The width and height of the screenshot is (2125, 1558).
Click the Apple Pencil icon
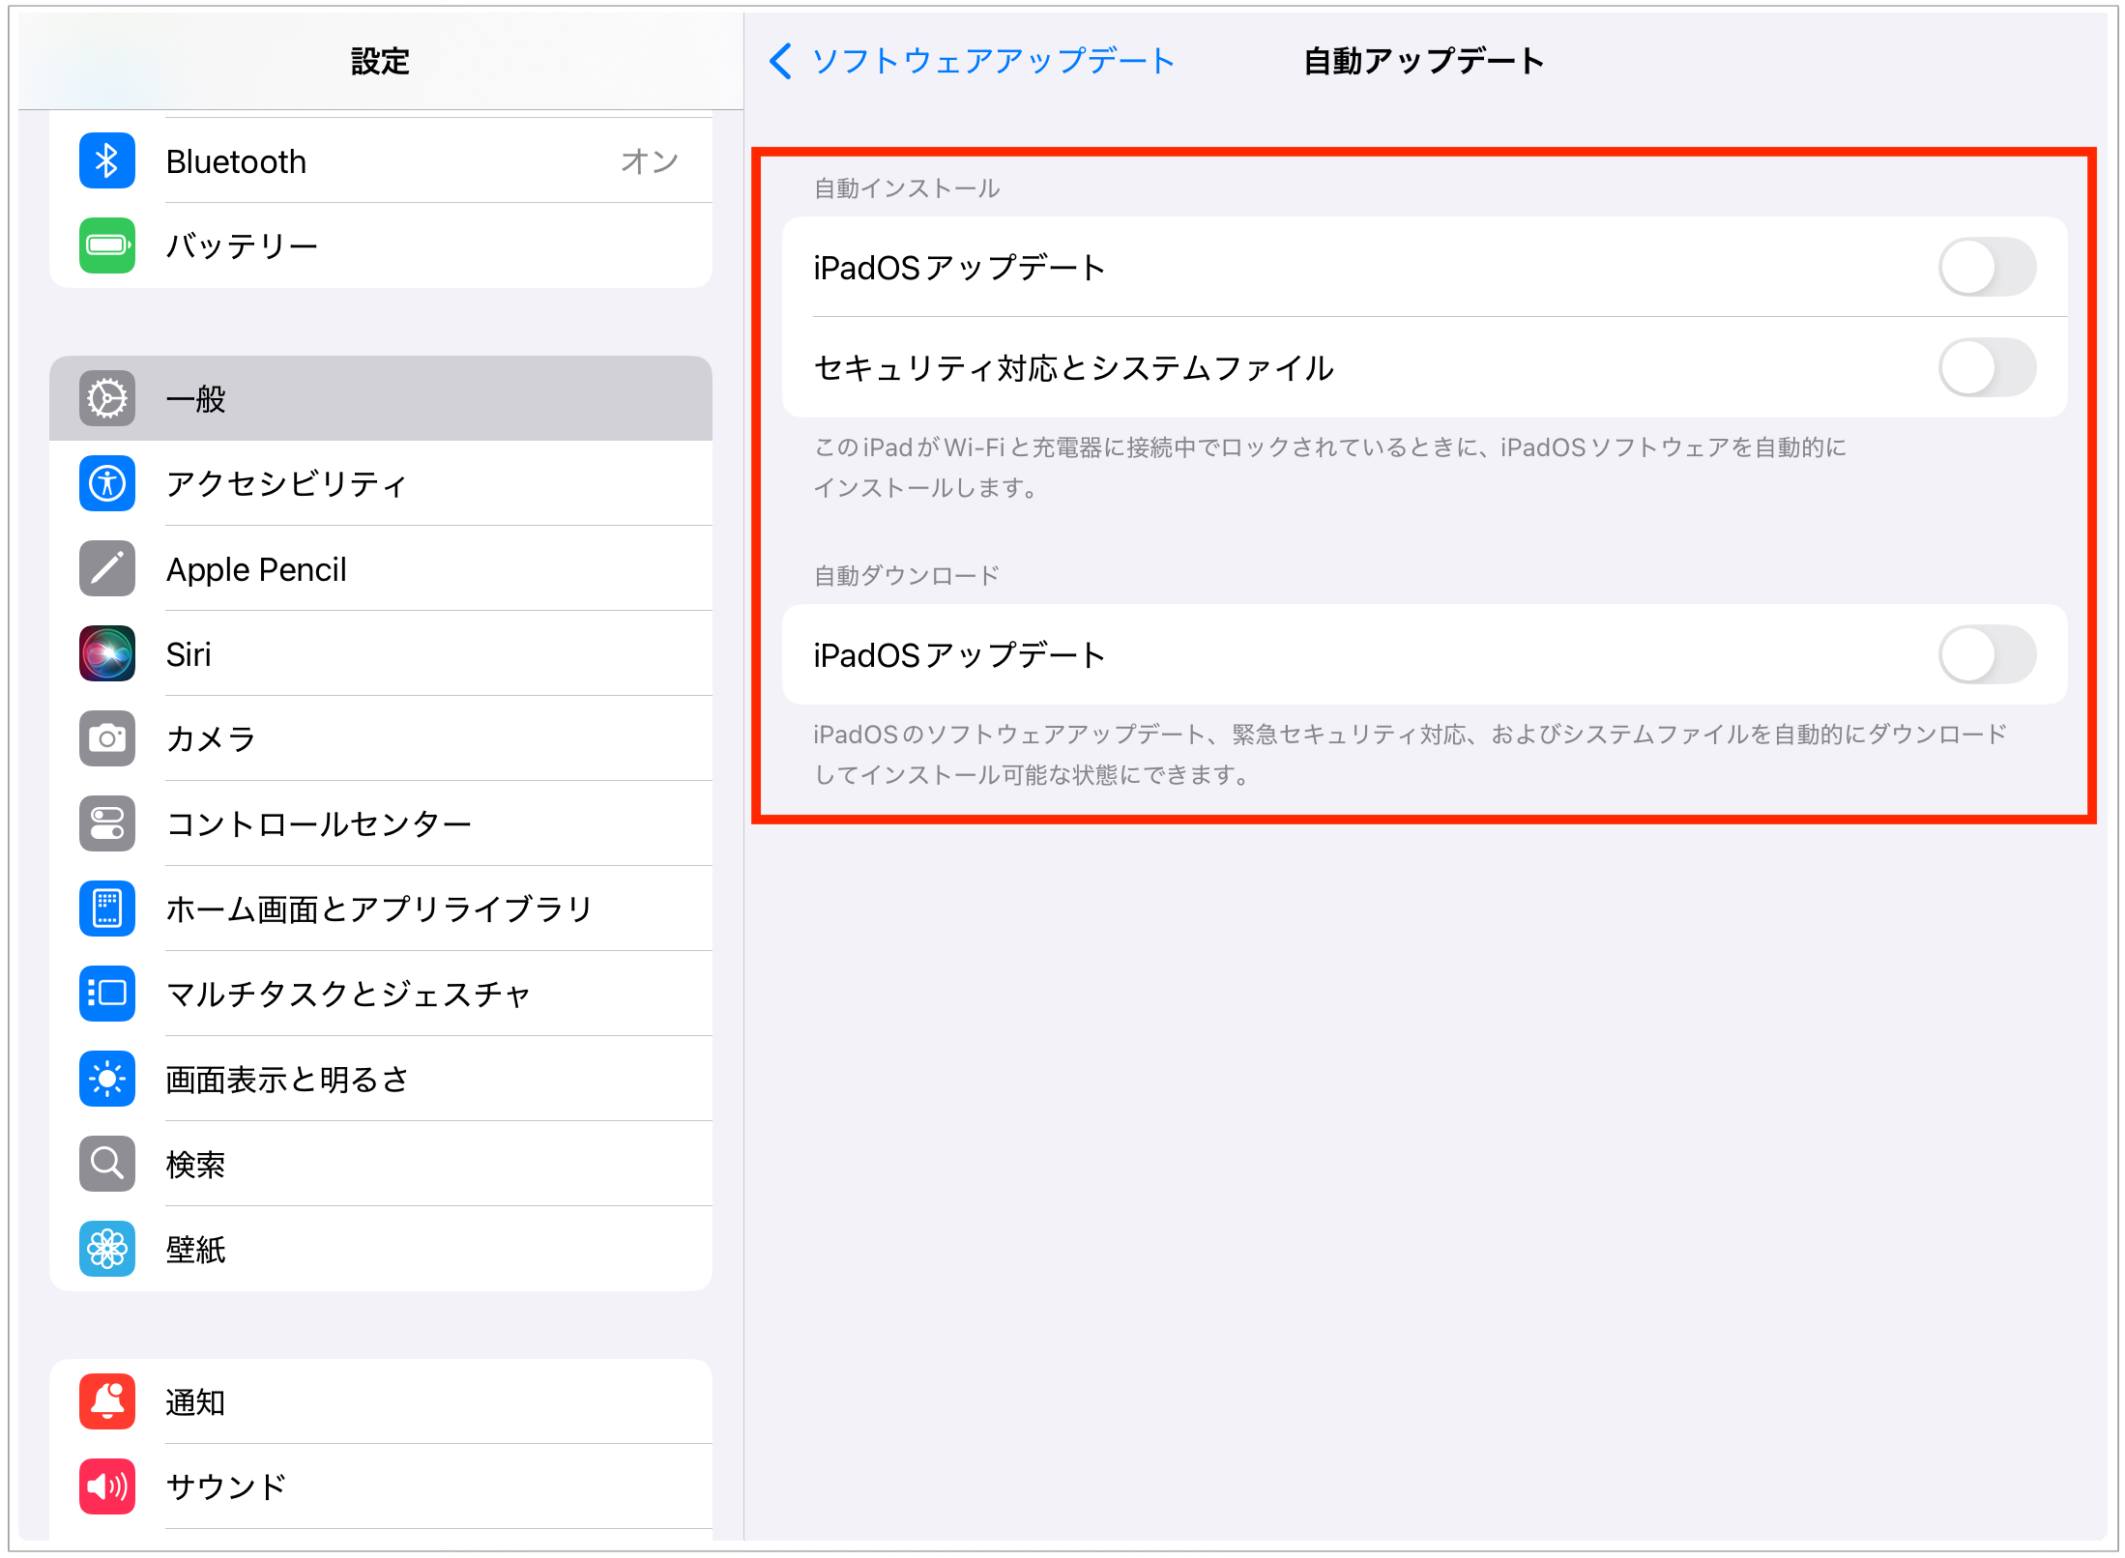(x=107, y=569)
